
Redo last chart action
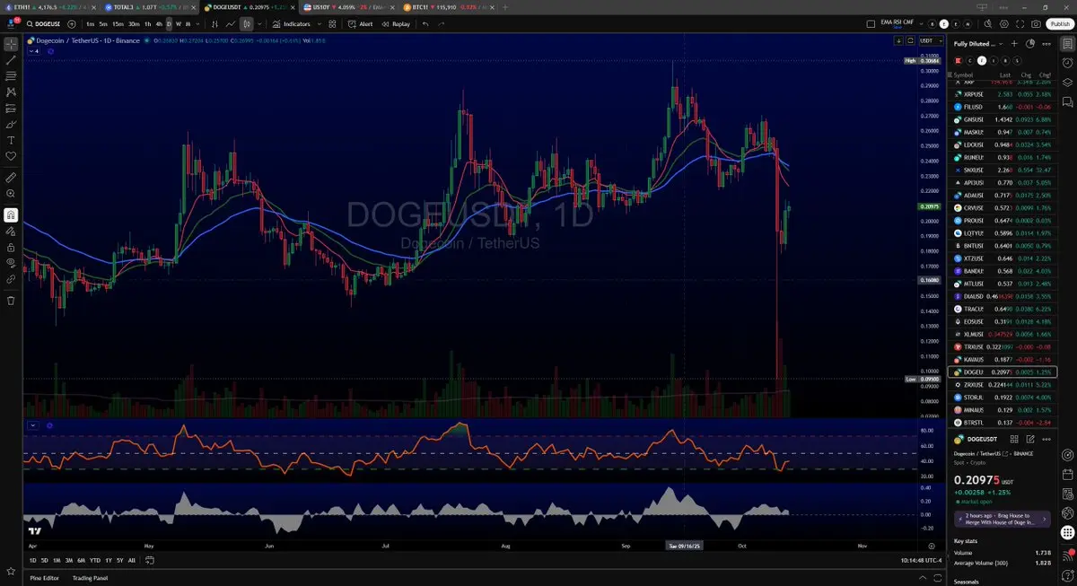click(x=442, y=24)
